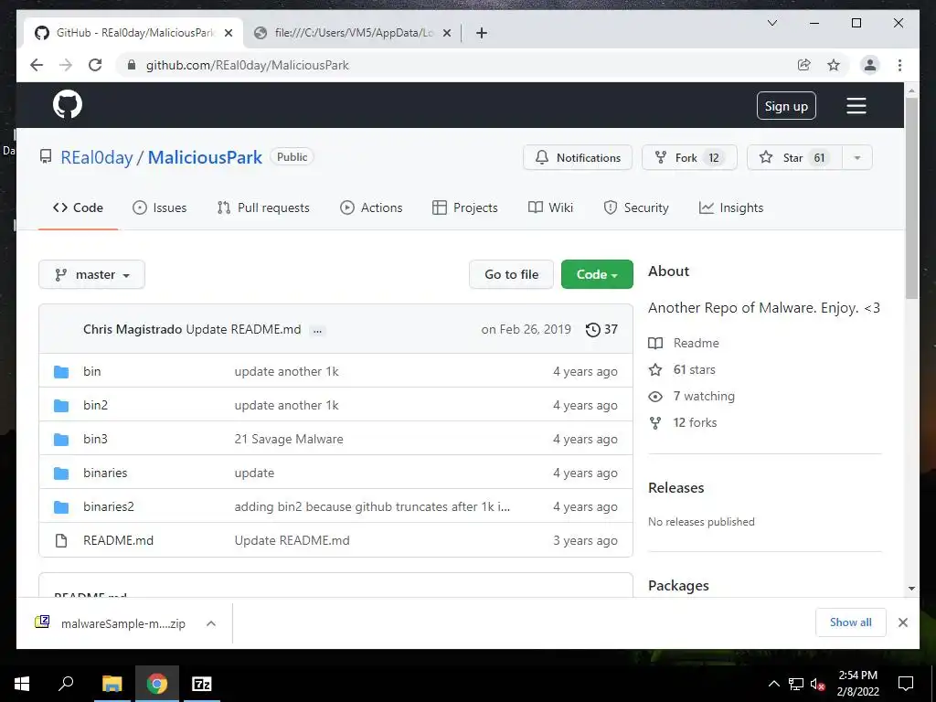This screenshot has height=702, width=936.
Task: Open 7-Zip from the taskbar
Action: pos(202,684)
